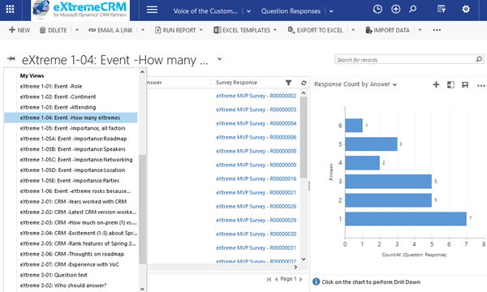
Task: Click the grid filter funnel icon
Action: [288, 83]
